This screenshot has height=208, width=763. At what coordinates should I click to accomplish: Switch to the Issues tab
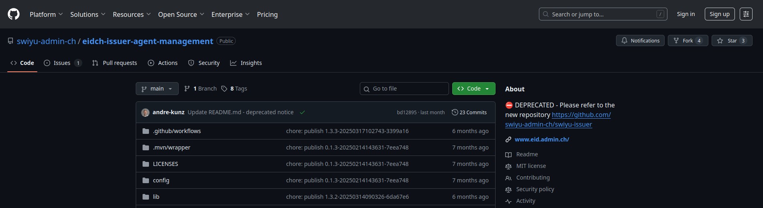(63, 63)
